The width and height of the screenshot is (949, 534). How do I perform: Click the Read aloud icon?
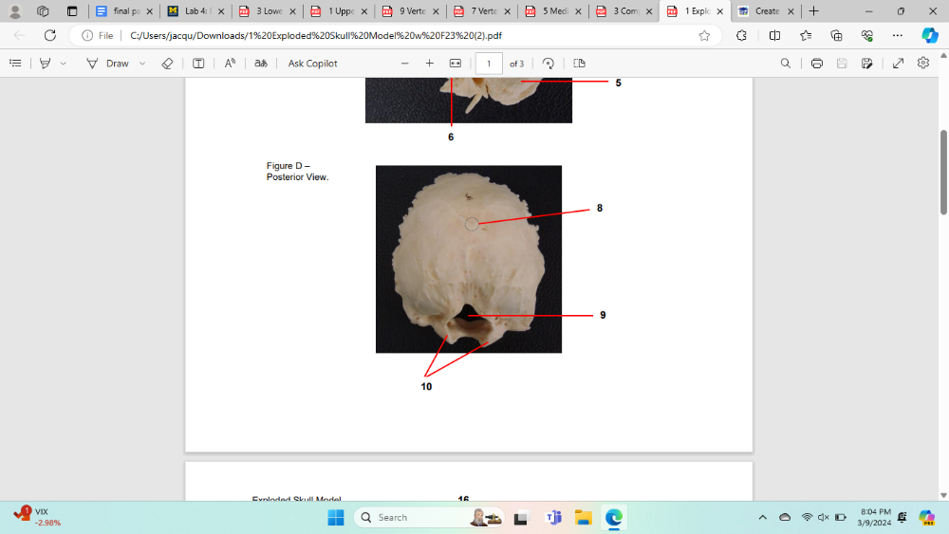[x=230, y=64]
